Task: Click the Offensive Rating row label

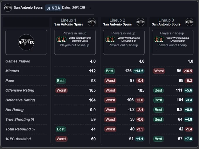Action: point(20,90)
